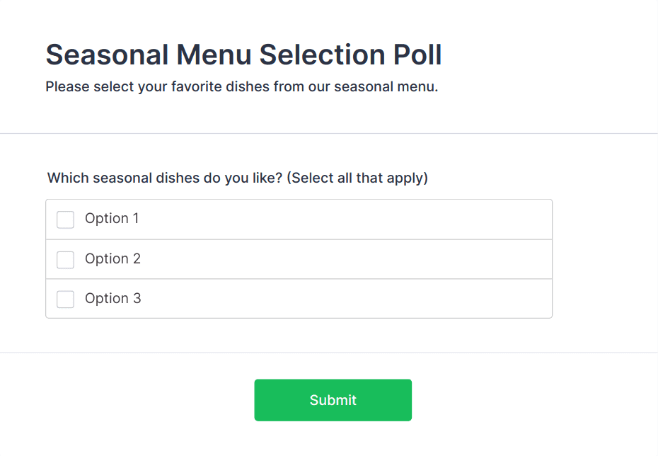Click the divider line below the poll header
The height and width of the screenshot is (456, 658).
point(329,133)
